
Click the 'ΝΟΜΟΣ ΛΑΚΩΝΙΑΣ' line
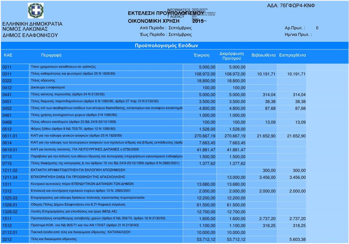pos(25,29)
